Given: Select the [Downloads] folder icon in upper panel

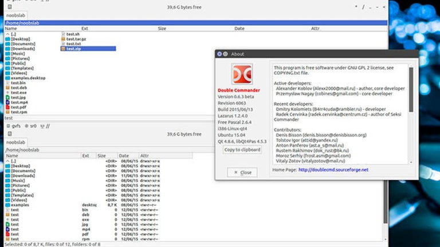Looking at the screenshot, I should 7,49.
